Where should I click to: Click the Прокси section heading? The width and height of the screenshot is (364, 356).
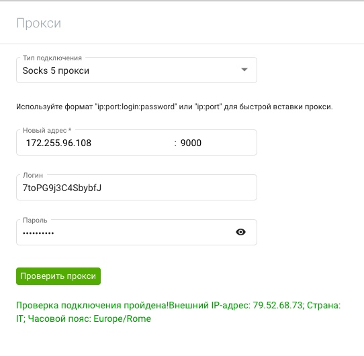click(39, 23)
